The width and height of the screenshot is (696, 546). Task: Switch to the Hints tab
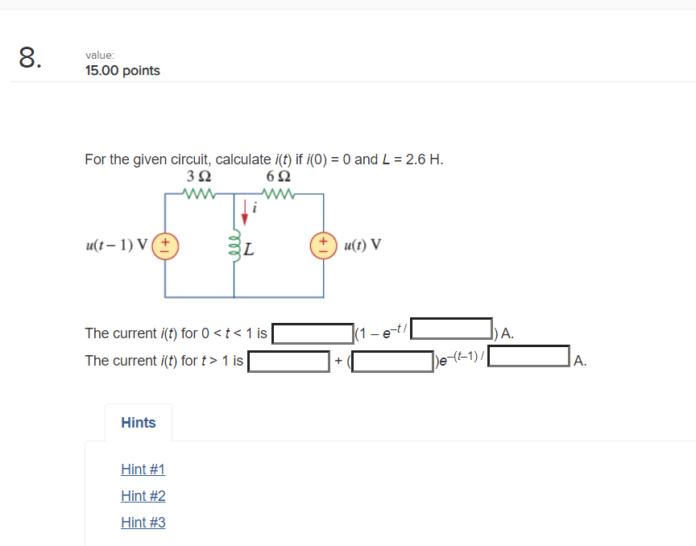click(x=138, y=422)
